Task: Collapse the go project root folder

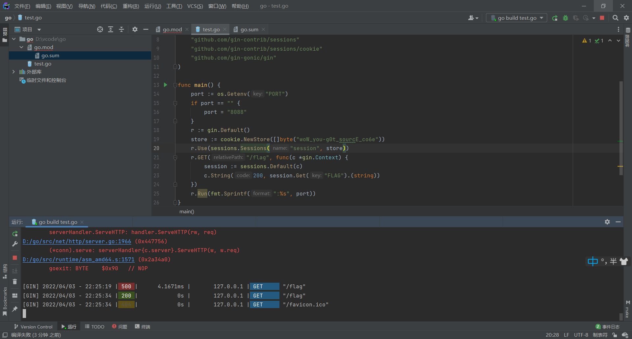Action: pyautogui.click(x=14, y=39)
